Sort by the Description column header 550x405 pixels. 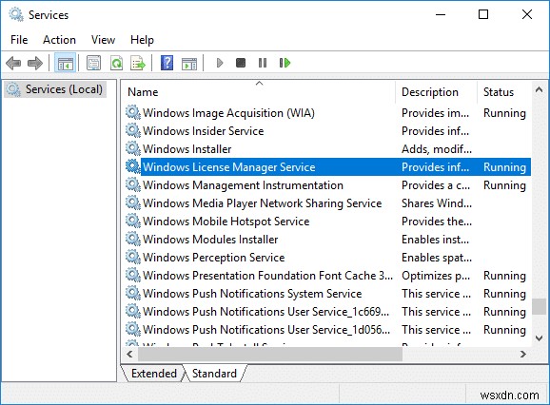click(x=437, y=92)
